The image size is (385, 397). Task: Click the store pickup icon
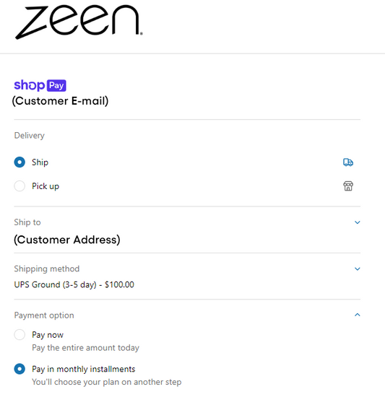(348, 186)
